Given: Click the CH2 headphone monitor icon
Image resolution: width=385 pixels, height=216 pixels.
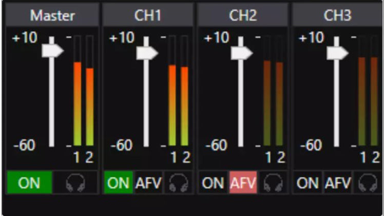Looking at the screenshot, I should pos(273,183).
